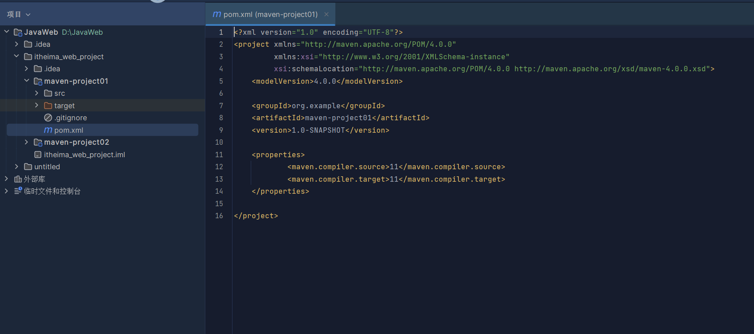
Task: Collapse the itheima_web_project folder
Action: coord(16,56)
